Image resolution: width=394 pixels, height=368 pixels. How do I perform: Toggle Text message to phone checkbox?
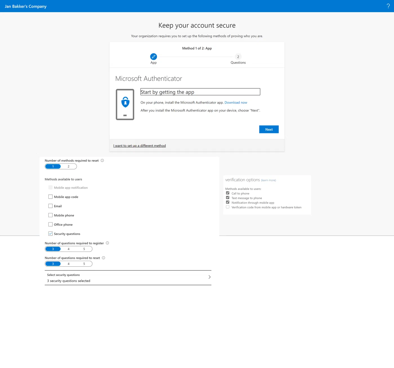(228, 198)
